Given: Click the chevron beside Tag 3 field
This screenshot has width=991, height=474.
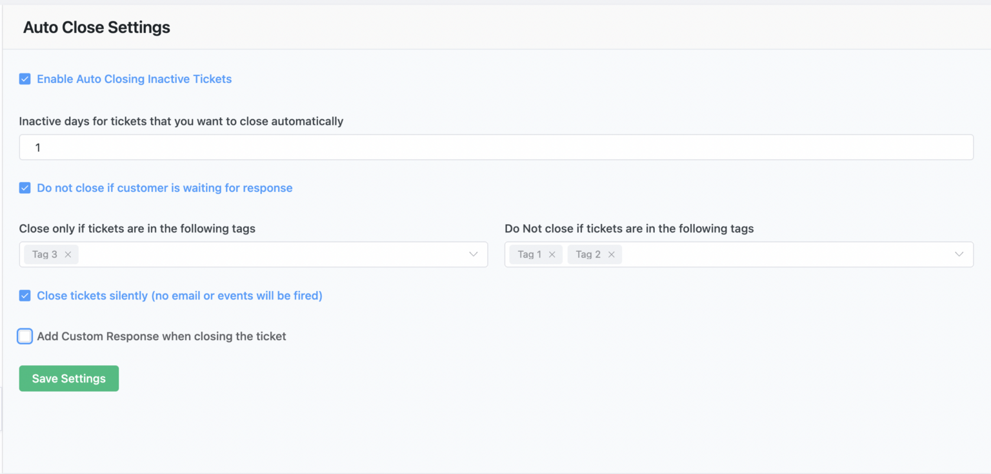Looking at the screenshot, I should coord(472,254).
